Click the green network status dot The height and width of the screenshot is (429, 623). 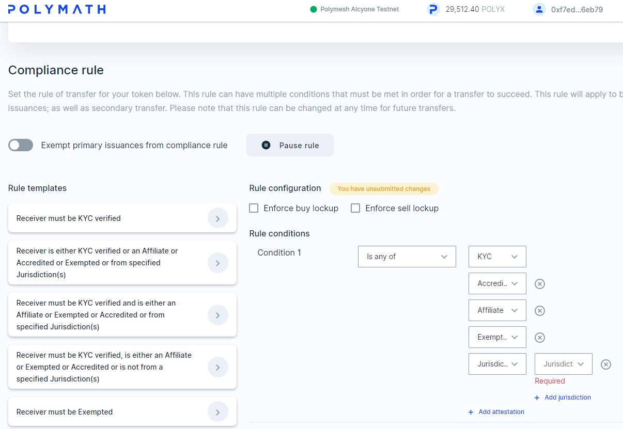coord(313,9)
